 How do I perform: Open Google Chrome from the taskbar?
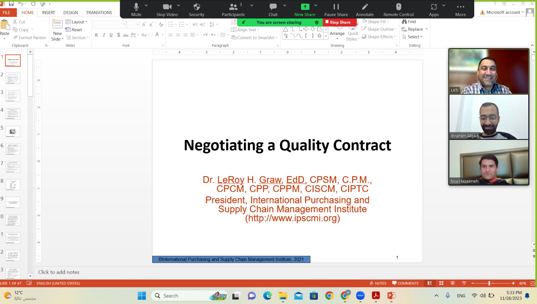click(x=329, y=296)
